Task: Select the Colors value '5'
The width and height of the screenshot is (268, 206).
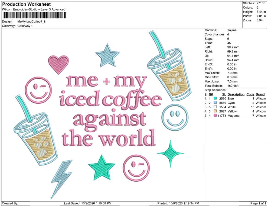Action: (x=257, y=8)
